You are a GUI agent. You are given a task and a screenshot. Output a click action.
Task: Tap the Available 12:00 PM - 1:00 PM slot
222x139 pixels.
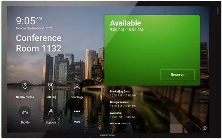[x=122, y=115]
